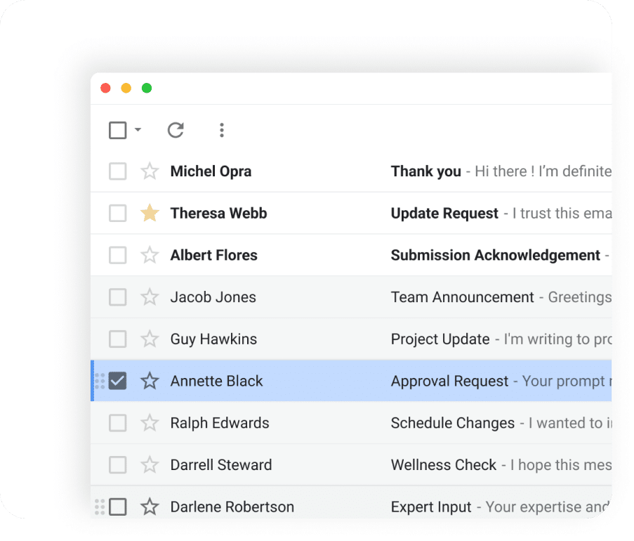Image resolution: width=634 pixels, height=541 pixels.
Task: Star Michel Opra's email
Action: [x=150, y=171]
